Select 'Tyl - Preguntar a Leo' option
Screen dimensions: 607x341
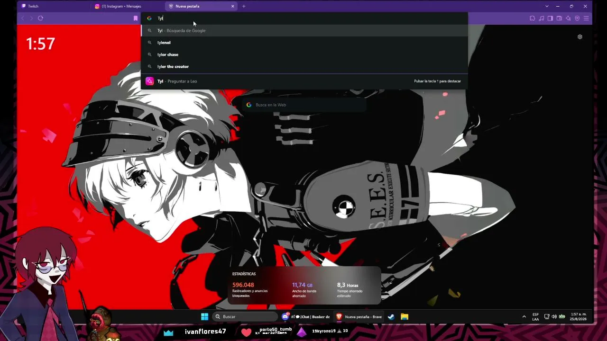(304, 81)
